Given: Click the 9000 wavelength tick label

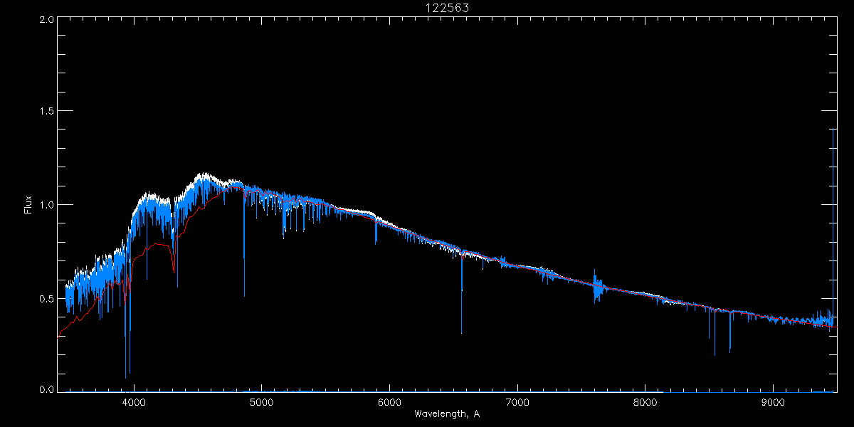Looking at the screenshot, I should tap(774, 401).
